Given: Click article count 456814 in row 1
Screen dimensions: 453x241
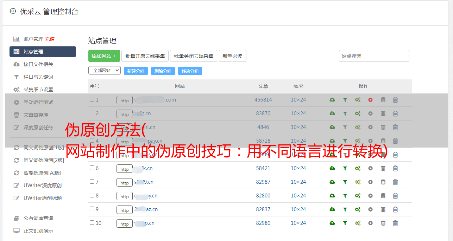Looking at the screenshot, I should pyautogui.click(x=263, y=100).
